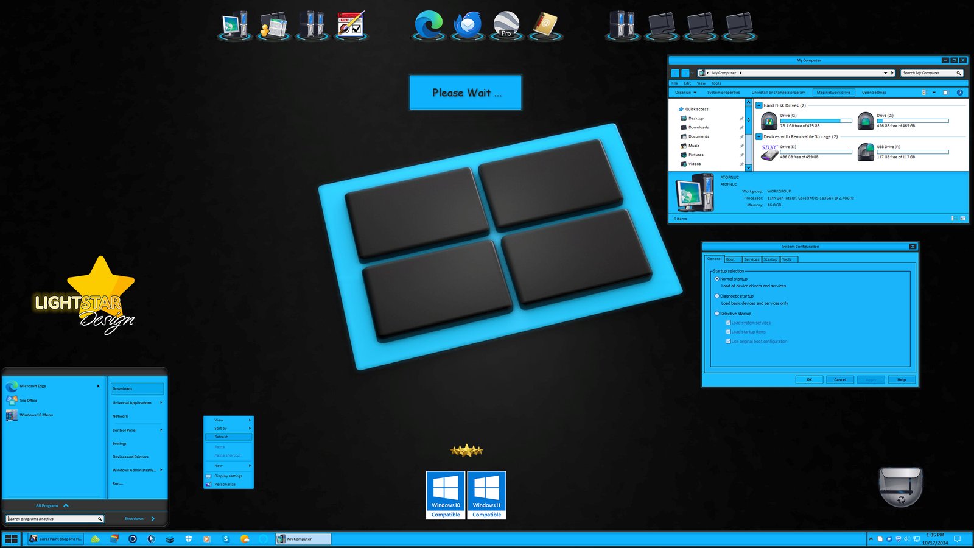The width and height of the screenshot is (974, 548).
Task: Expand Universal Applications submenu
Action: click(161, 402)
